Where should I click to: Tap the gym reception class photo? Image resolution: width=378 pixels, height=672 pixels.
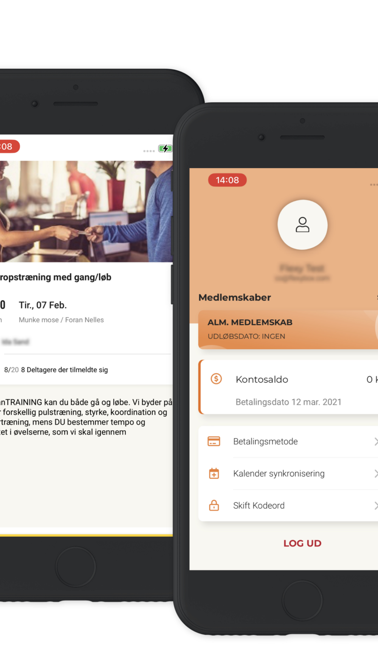click(86, 212)
